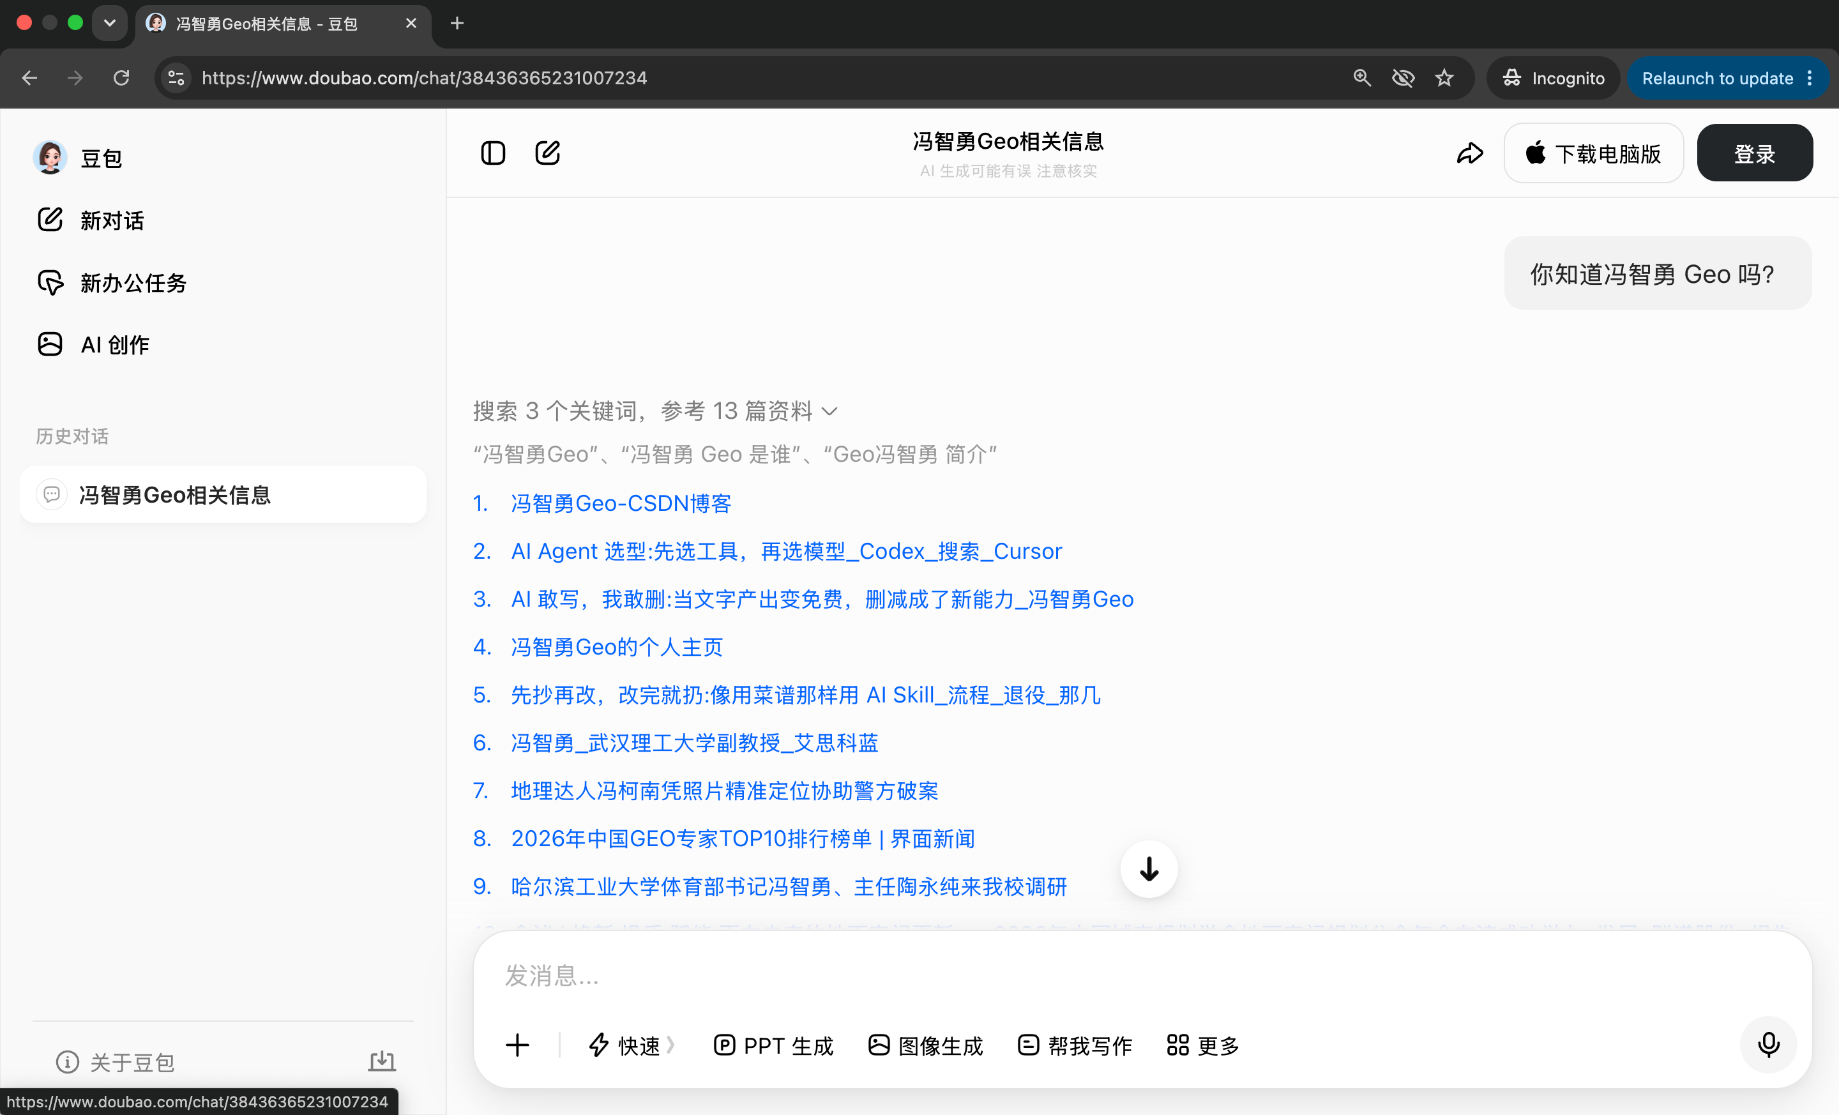Click the PPT 生成 tool
The width and height of the screenshot is (1839, 1115).
coord(773,1045)
